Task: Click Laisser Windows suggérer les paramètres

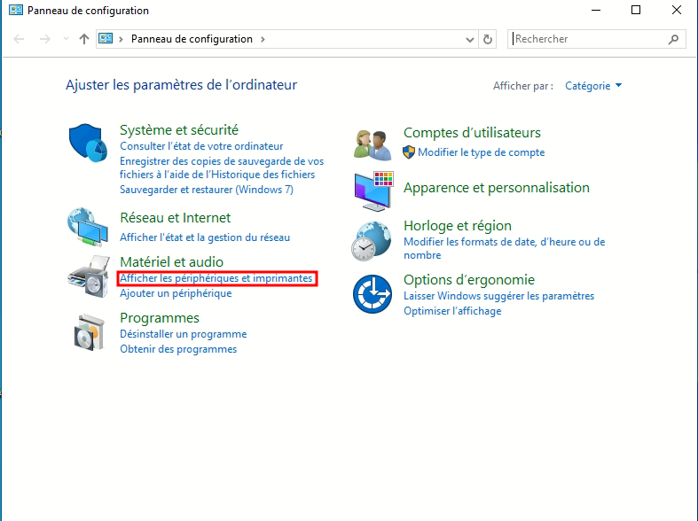Action: [x=498, y=296]
